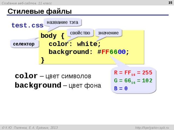The height and width of the screenshot is (130, 174).
Task: Click the blue line "B = 0"
Action: pyautogui.click(x=121, y=89)
